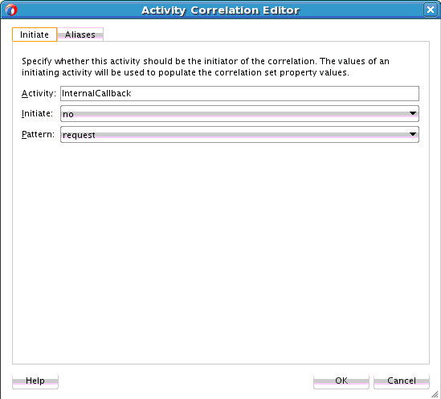Close the Activity Correlation Editor dialog

click(431, 10)
